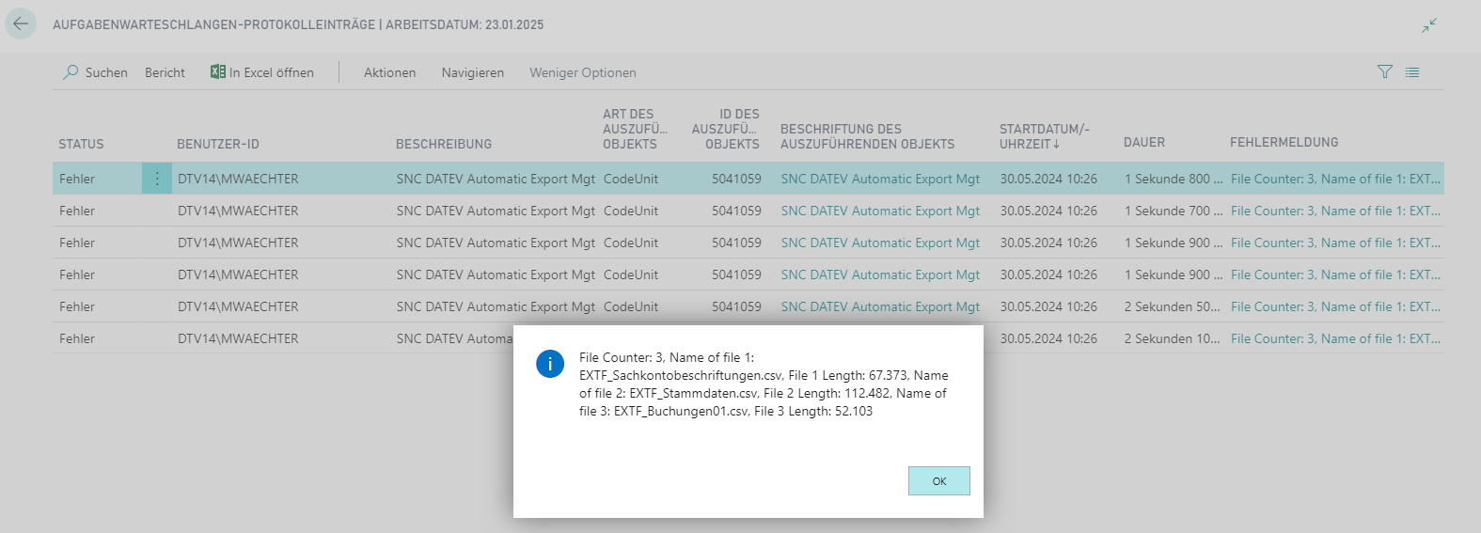Open the Aktionen menu

[x=389, y=72]
